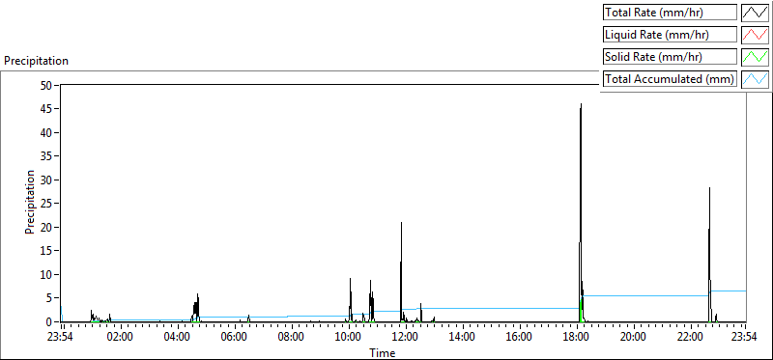Click the 25 tick label on Y axis
This screenshot has height=360, width=773.
46,204
